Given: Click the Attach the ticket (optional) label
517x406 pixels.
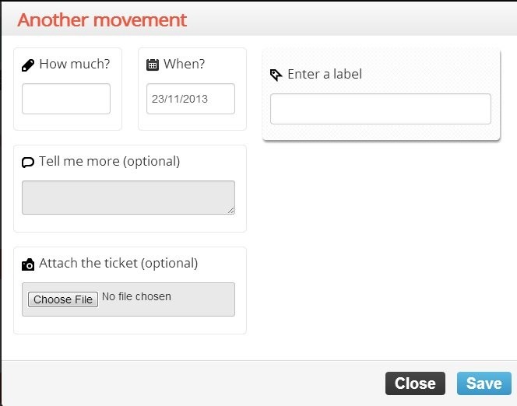Looking at the screenshot, I should point(118,263).
